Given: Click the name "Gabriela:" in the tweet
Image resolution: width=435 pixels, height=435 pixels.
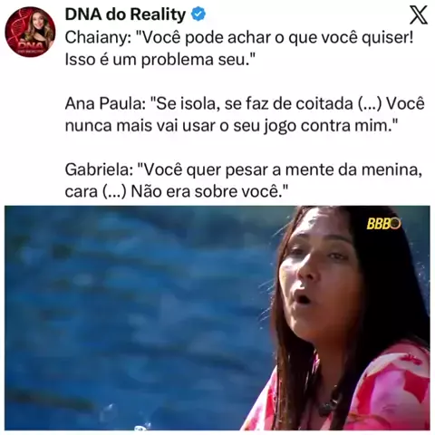Looking at the screenshot, I should point(99,169).
